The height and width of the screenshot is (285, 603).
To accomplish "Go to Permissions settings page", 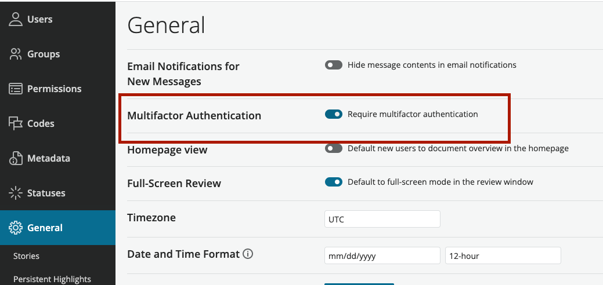I will [x=54, y=89].
